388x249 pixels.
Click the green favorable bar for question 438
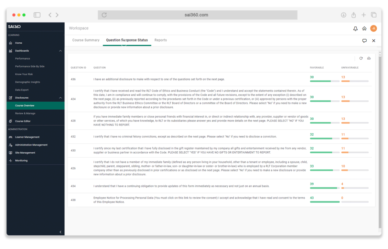[324, 202]
